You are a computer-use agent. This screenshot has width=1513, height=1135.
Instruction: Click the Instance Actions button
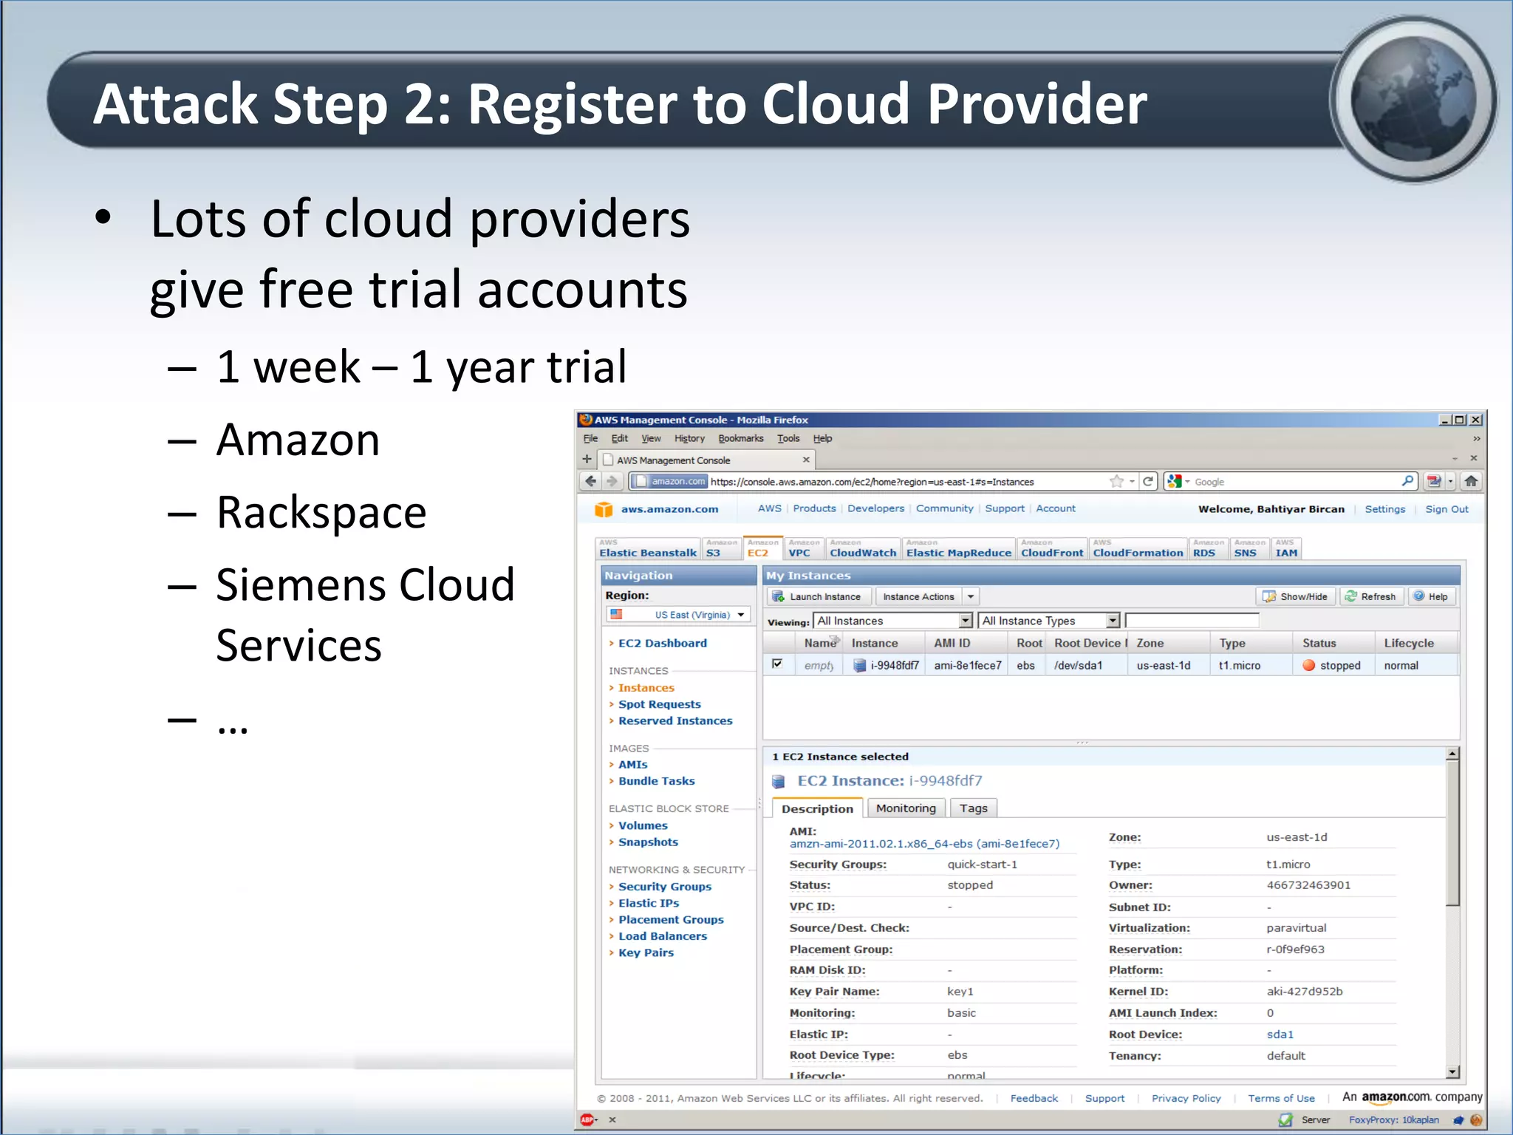(918, 596)
